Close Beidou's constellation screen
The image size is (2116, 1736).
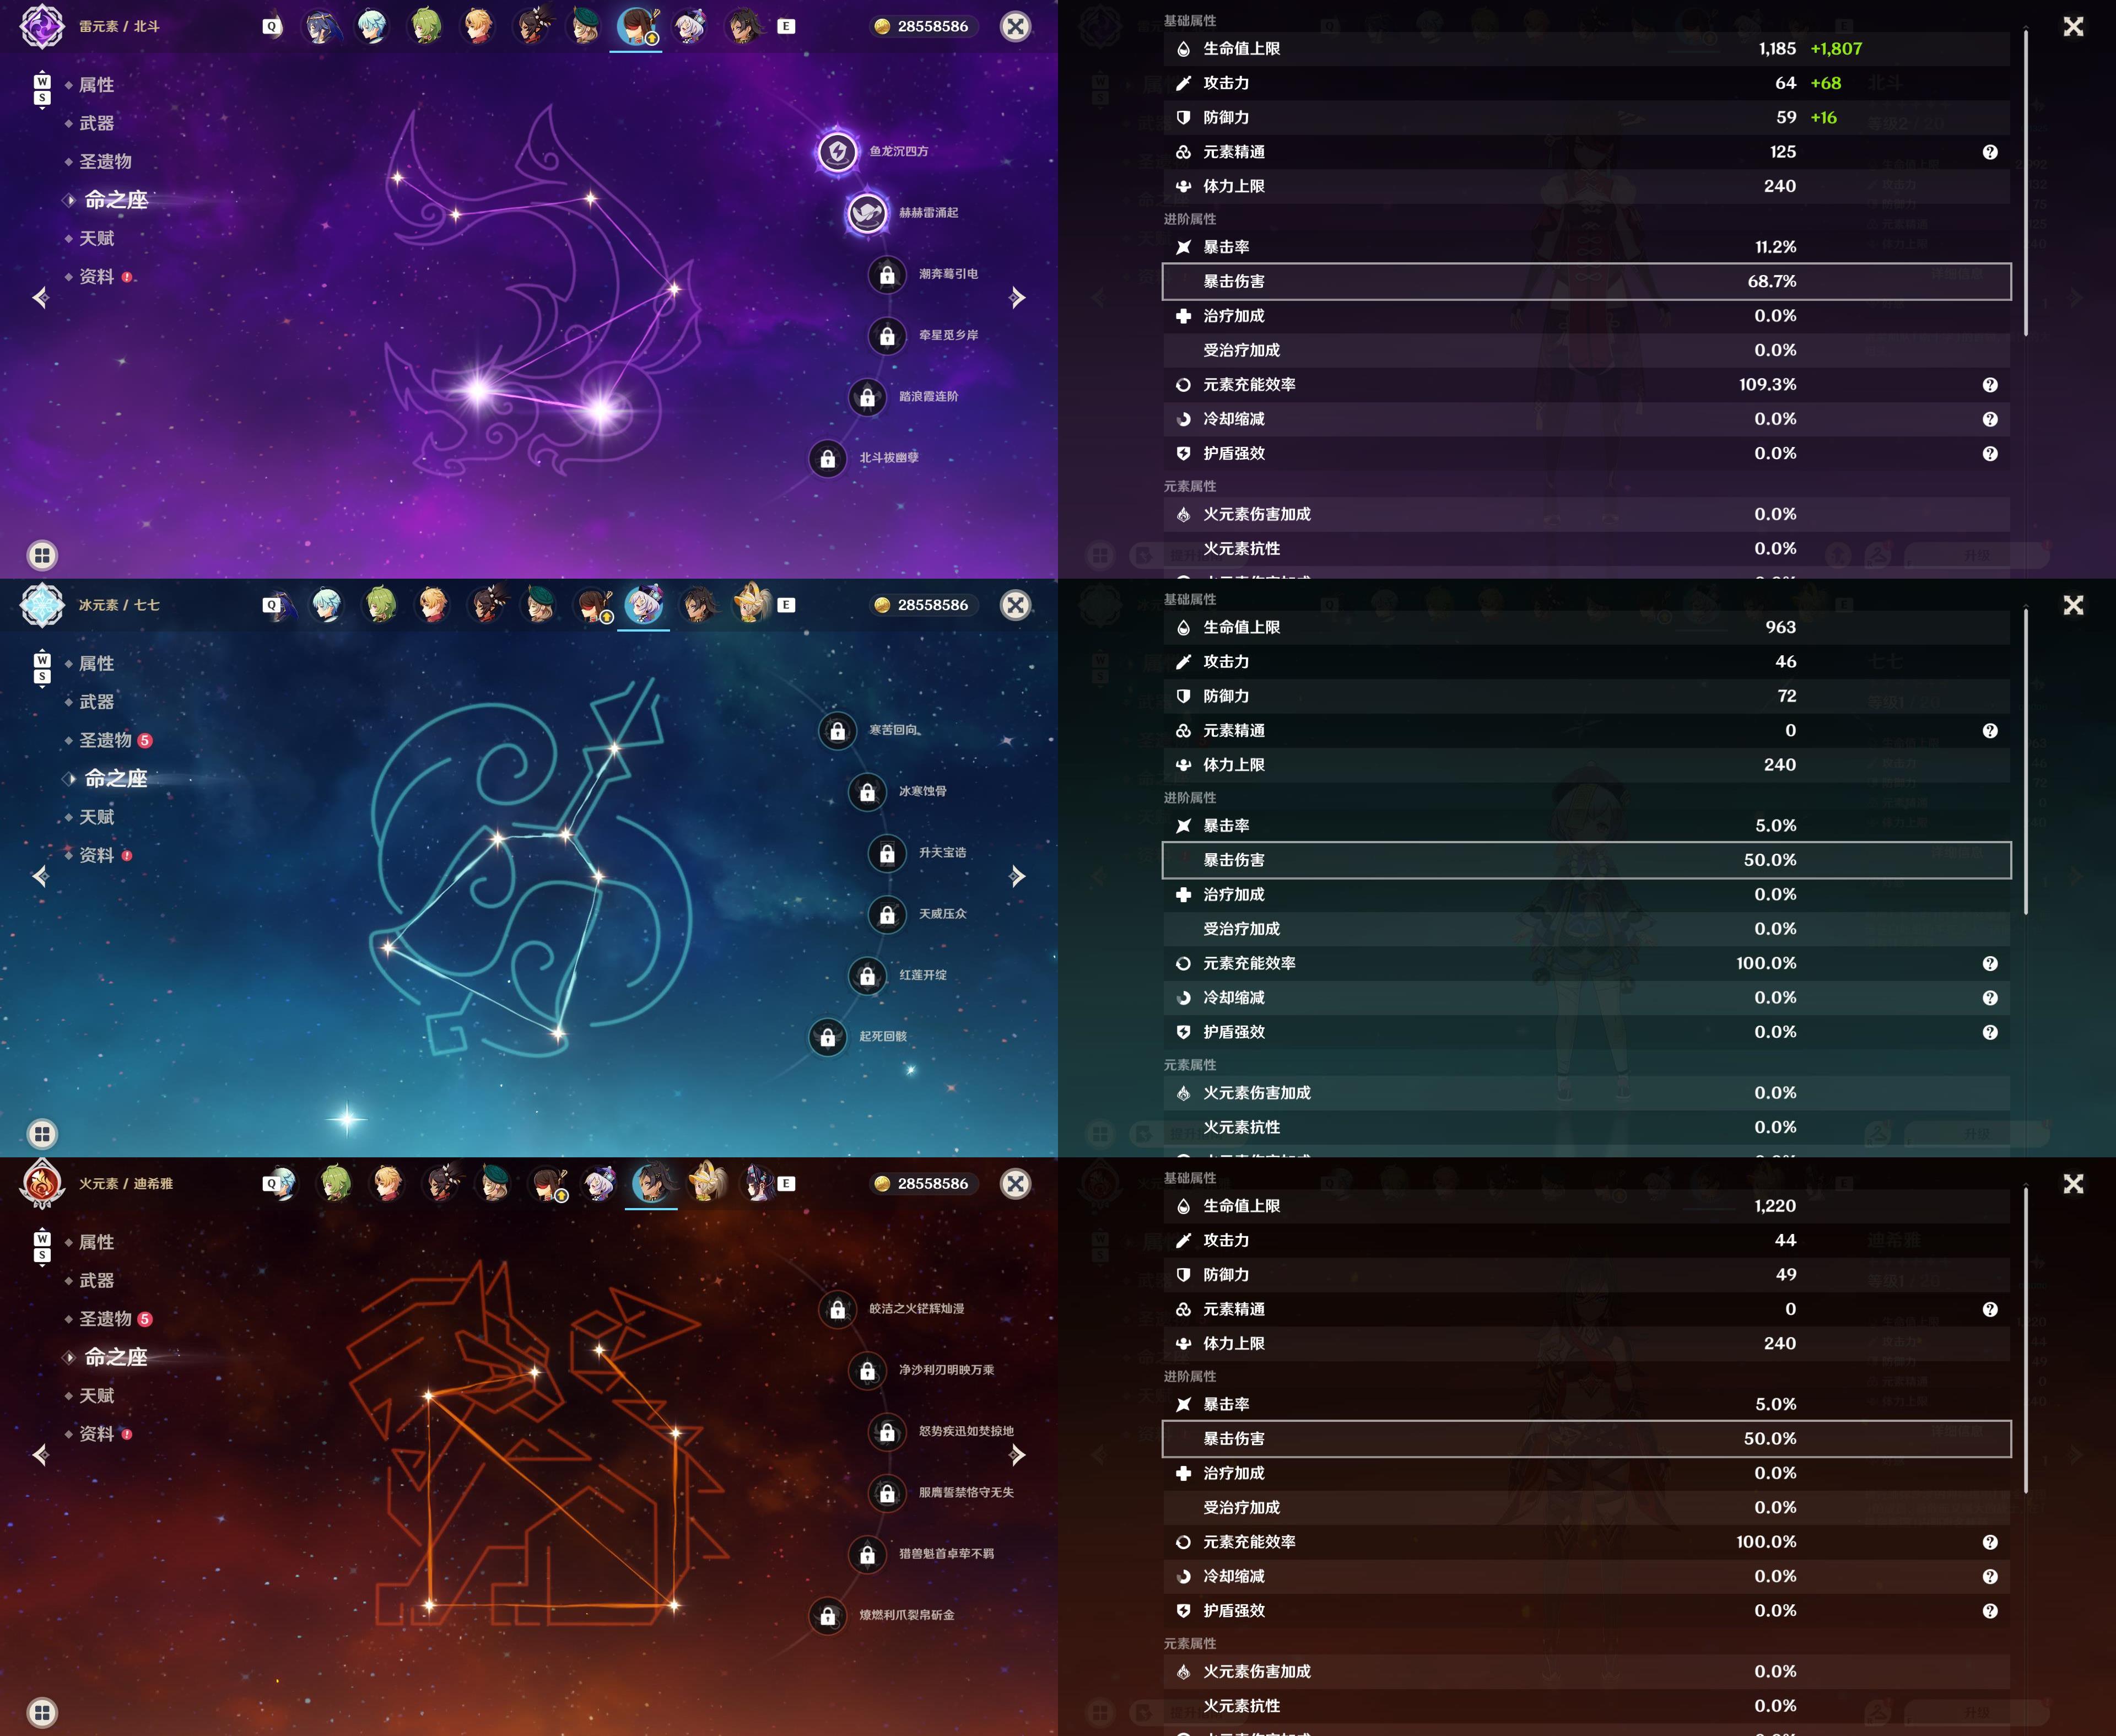(x=1016, y=26)
